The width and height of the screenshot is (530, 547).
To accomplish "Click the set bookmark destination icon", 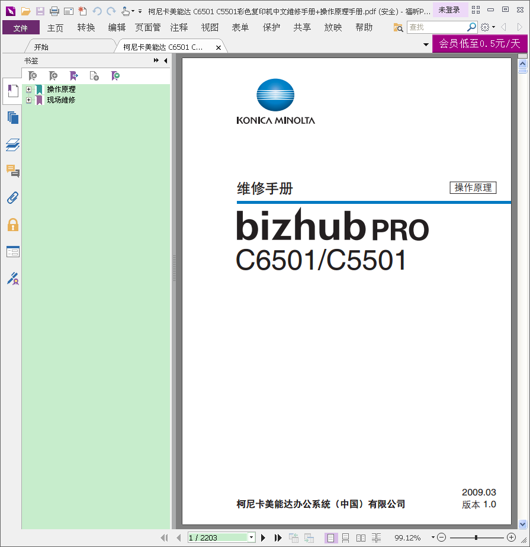I will coord(73,76).
